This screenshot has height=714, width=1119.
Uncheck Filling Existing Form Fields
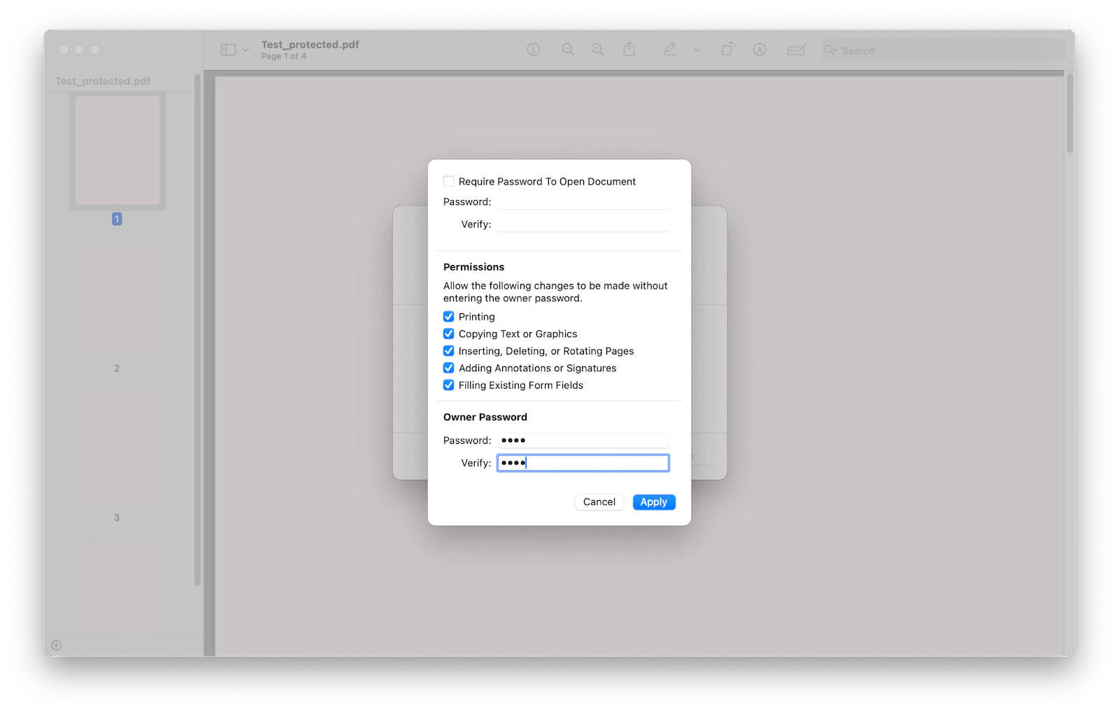[448, 385]
